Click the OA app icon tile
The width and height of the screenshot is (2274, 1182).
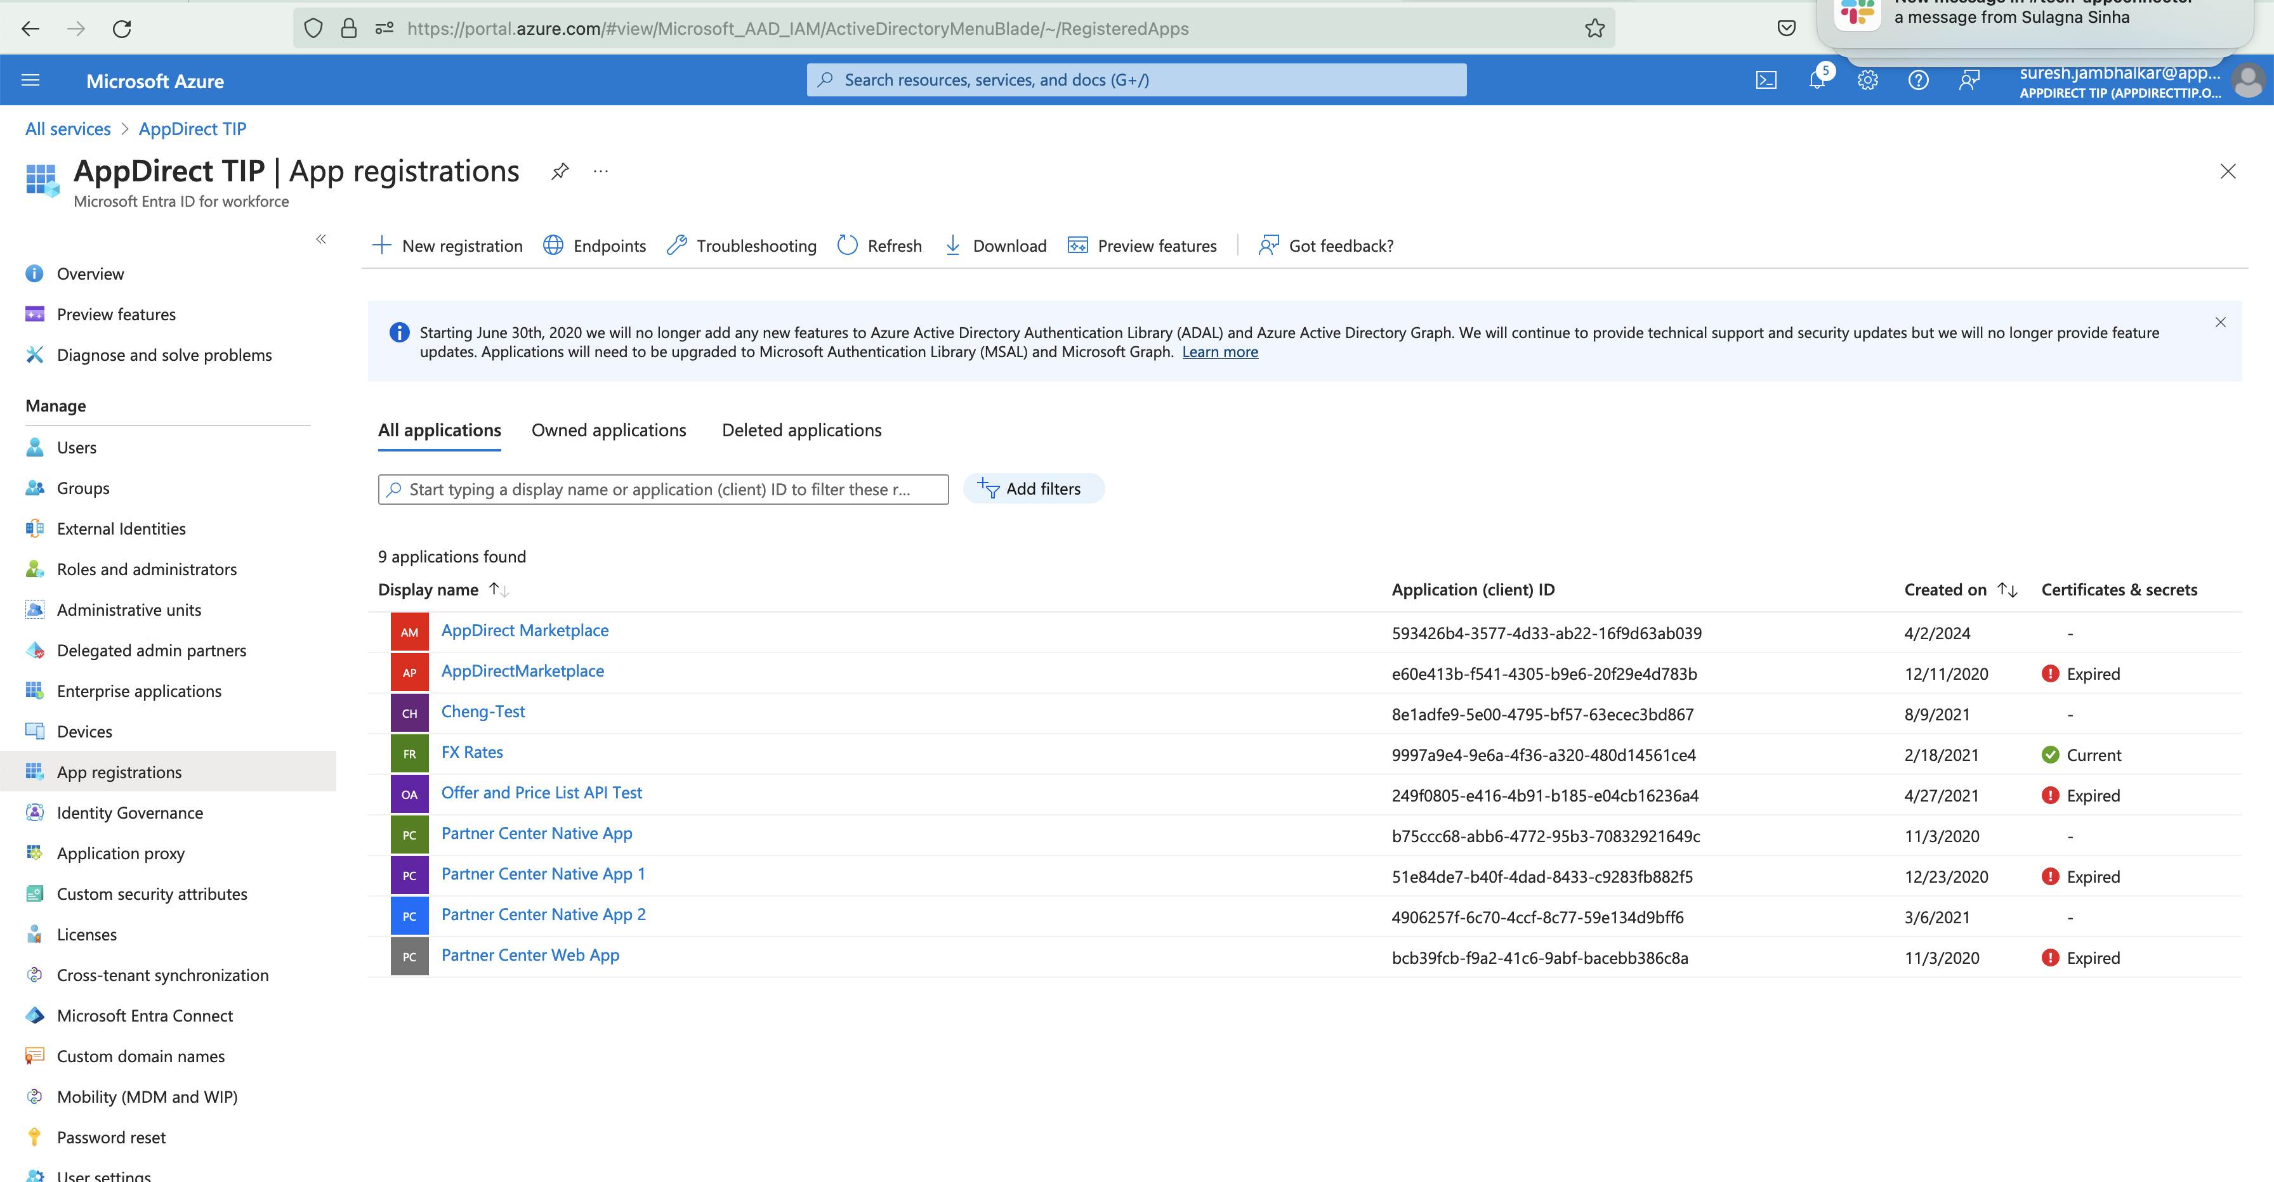tap(410, 794)
